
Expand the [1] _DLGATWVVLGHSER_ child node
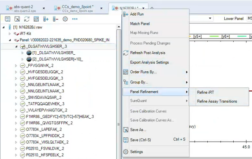[23, 53]
